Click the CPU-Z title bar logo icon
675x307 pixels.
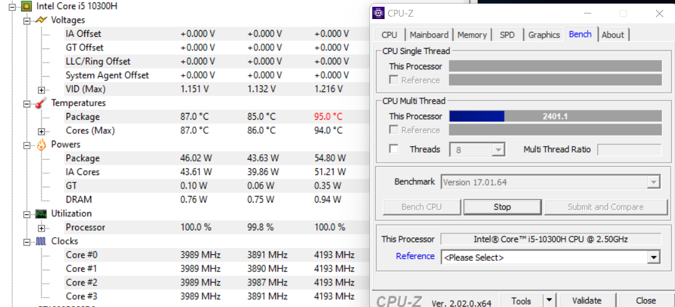pyautogui.click(x=378, y=14)
